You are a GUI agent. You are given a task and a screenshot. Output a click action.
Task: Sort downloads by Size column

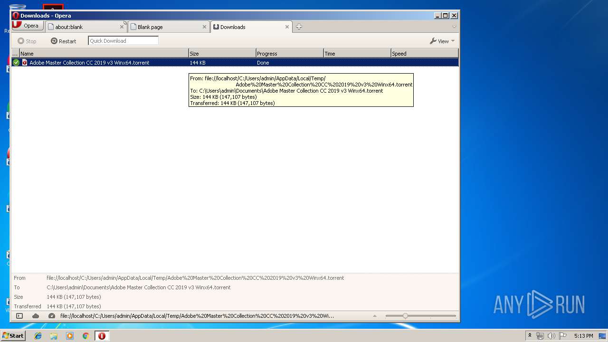(222, 53)
